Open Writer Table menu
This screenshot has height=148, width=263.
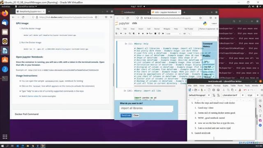pos(233,86)
